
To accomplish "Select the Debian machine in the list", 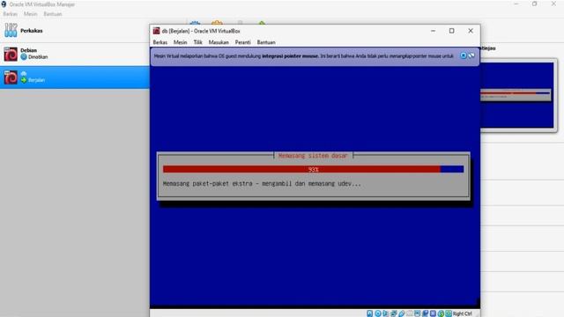I will (x=74, y=54).
